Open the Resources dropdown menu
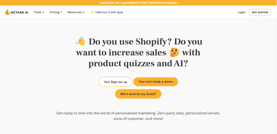The image size is (277, 134). coord(76,12)
